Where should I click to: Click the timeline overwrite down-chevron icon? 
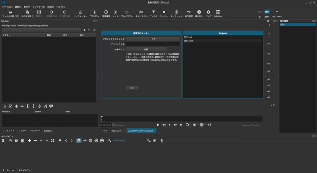(47, 141)
